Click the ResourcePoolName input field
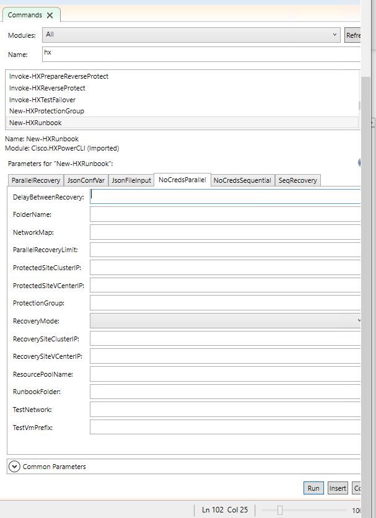 [x=225, y=374]
